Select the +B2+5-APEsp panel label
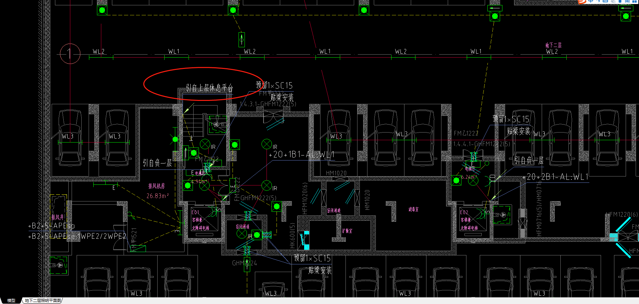 pyautogui.click(x=51, y=226)
